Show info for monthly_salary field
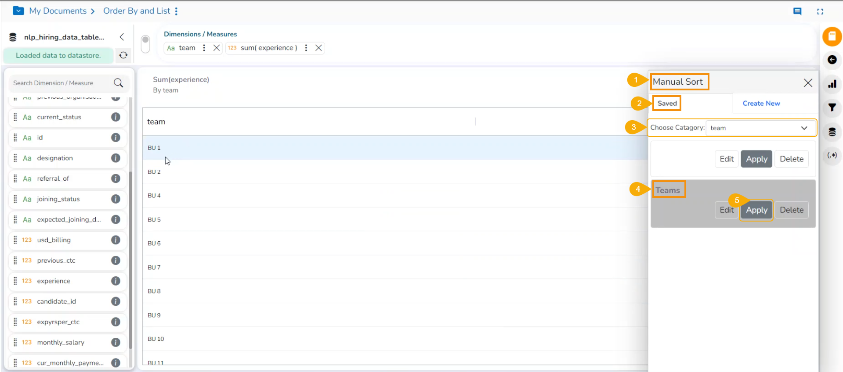Image resolution: width=843 pixels, height=372 pixels. [x=116, y=342]
